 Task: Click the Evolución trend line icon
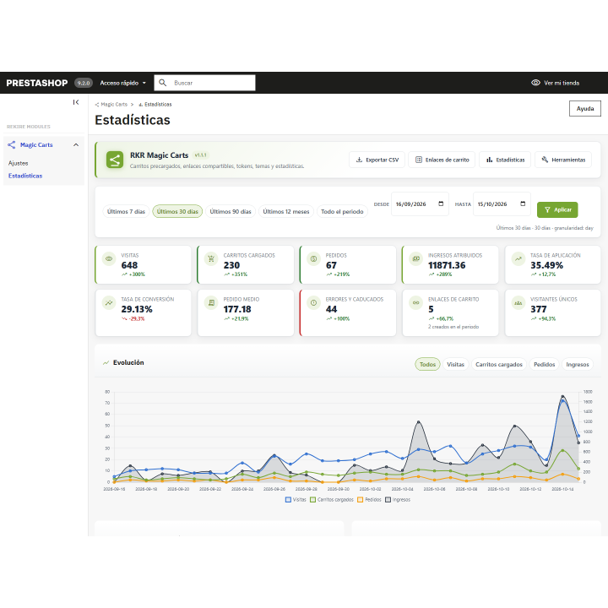click(x=106, y=363)
